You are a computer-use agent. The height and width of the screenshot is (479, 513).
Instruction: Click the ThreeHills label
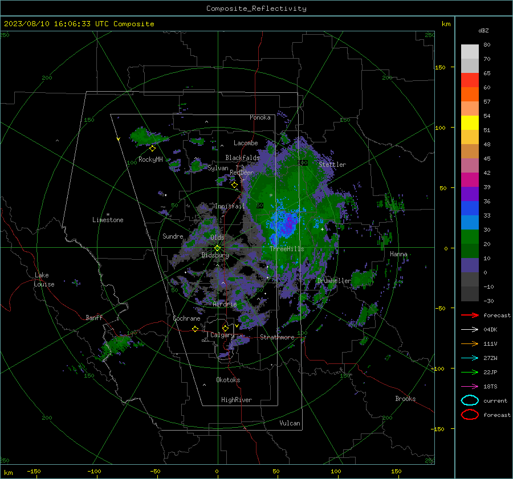pos(287,249)
